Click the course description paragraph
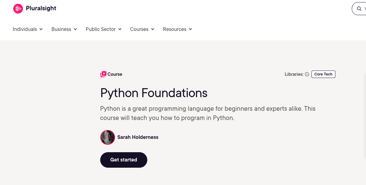 click(x=208, y=113)
